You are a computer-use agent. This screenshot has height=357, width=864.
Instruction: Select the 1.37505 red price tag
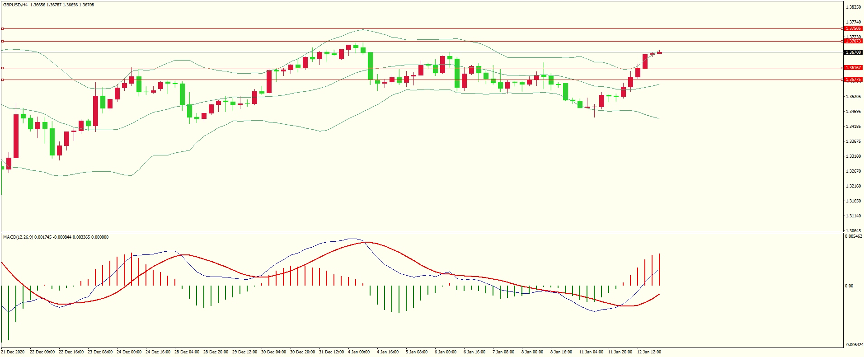[x=853, y=28]
